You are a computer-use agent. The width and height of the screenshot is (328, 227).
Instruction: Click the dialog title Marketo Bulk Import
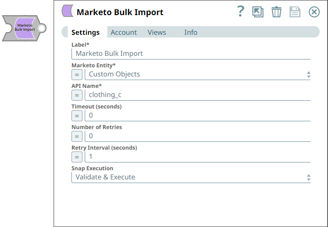click(120, 12)
